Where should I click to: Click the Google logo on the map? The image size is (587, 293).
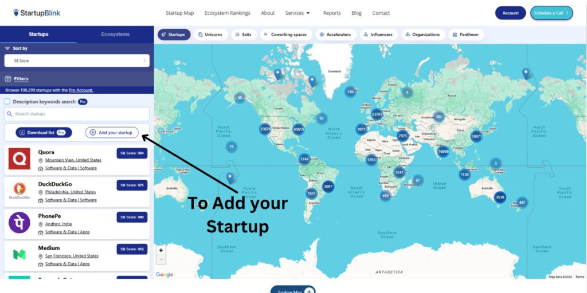(x=165, y=275)
